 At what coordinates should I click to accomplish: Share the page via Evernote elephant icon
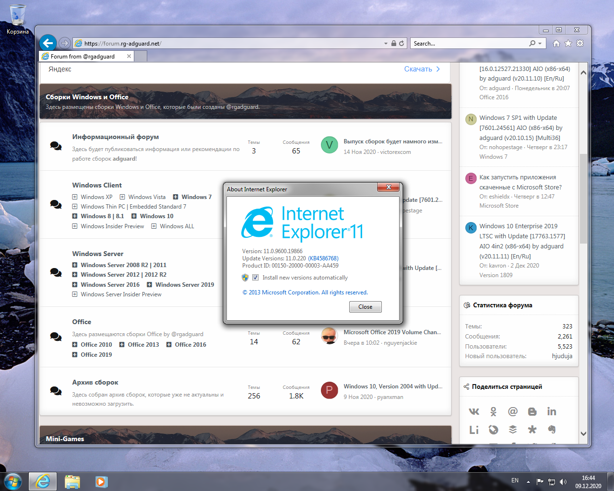(552, 430)
